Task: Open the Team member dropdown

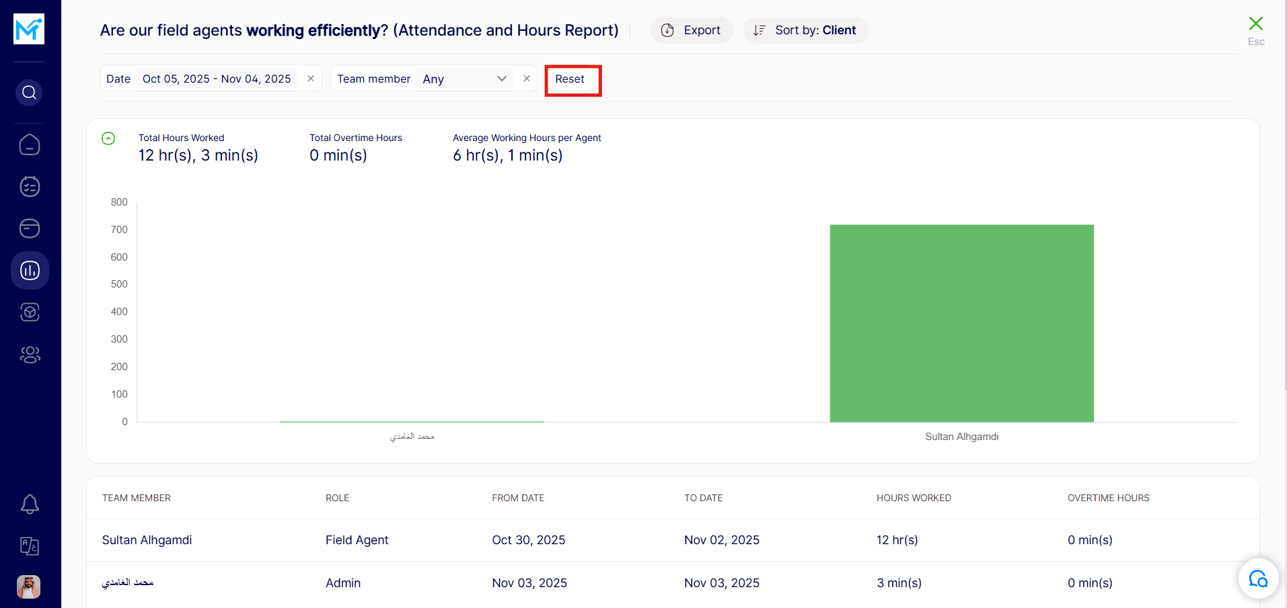Action: (464, 79)
